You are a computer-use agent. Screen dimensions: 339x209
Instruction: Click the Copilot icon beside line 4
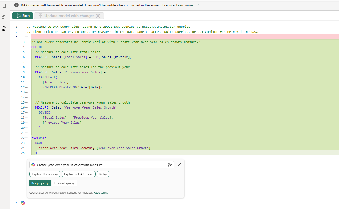[23, 203]
